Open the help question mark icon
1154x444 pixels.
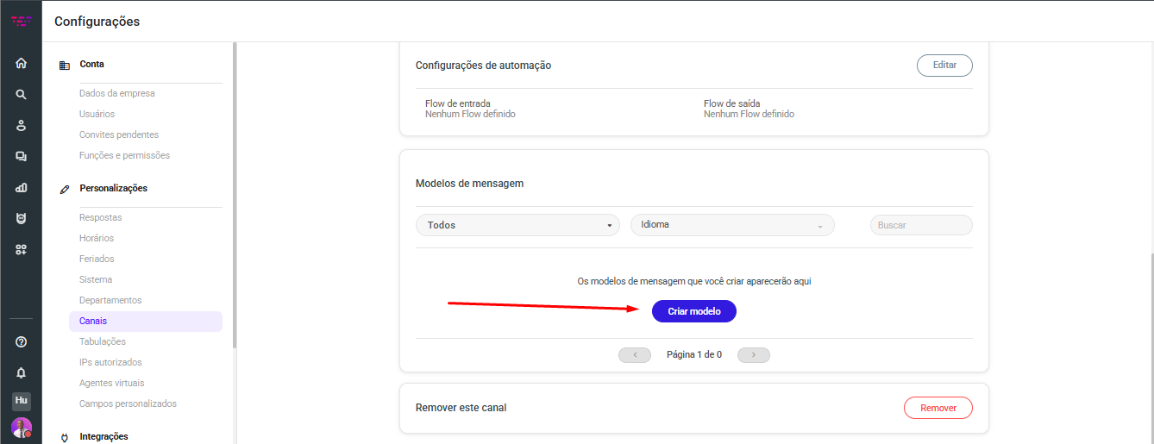point(21,341)
